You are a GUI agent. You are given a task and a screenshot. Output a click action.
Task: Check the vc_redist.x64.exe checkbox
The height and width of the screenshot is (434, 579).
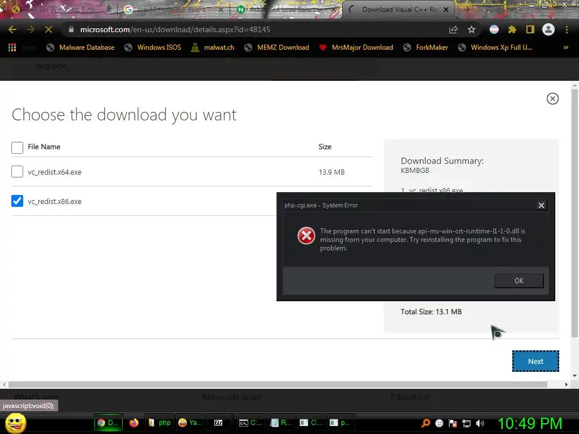coord(17,171)
